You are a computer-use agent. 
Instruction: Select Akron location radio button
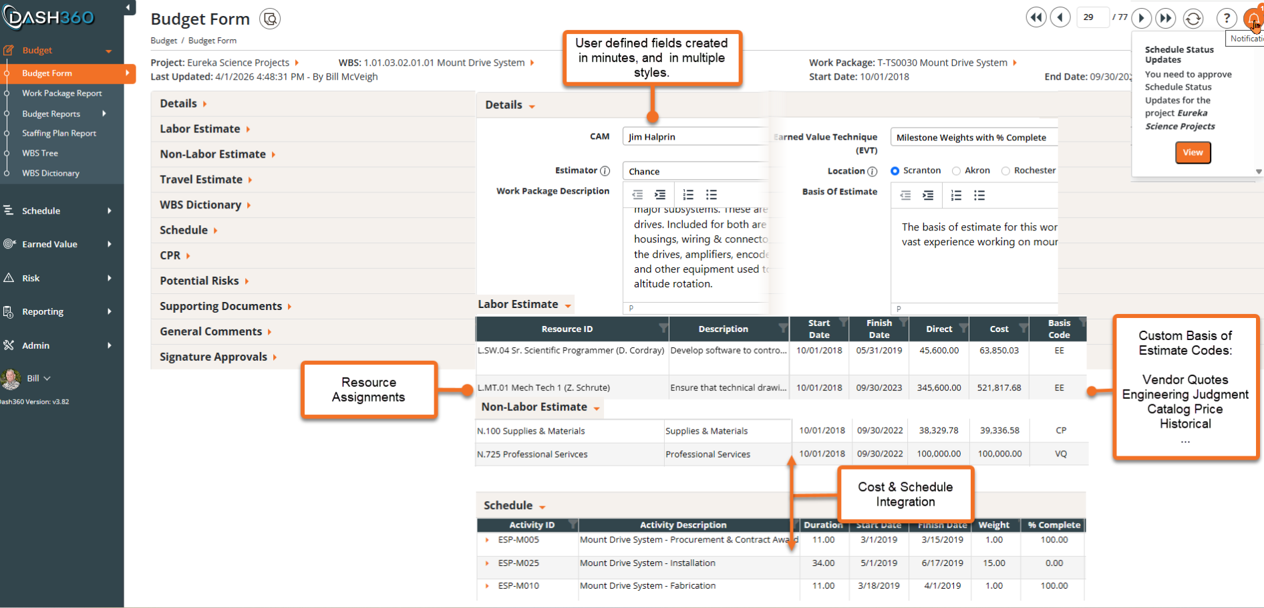(x=956, y=171)
